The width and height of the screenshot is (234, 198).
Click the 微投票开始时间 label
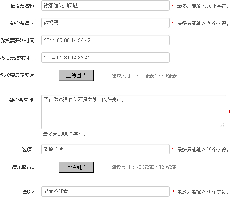[x=17, y=41]
